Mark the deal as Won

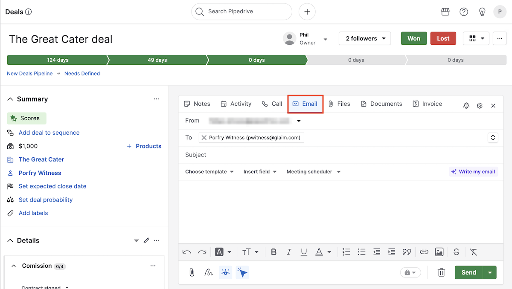coord(414,38)
